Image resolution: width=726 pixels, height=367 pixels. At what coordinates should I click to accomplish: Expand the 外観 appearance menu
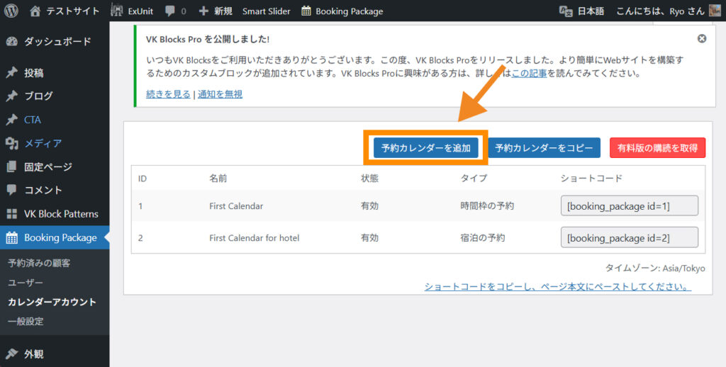[33, 354]
